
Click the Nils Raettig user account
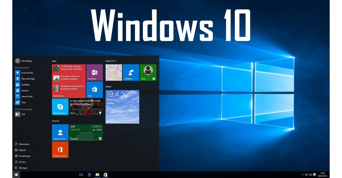(x=24, y=61)
